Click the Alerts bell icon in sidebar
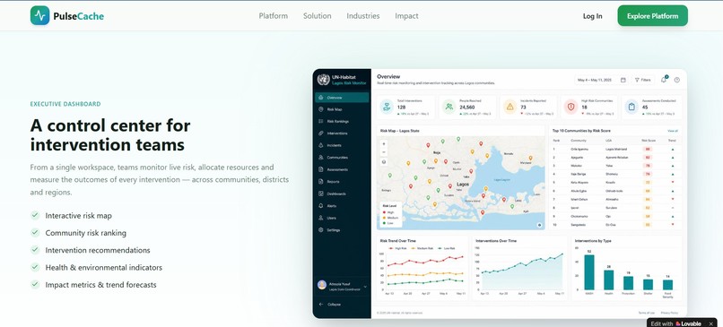Screen dimensions: 723x327 (321, 206)
